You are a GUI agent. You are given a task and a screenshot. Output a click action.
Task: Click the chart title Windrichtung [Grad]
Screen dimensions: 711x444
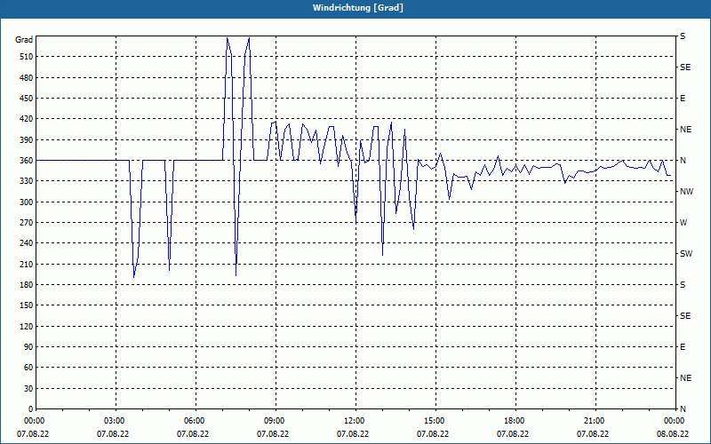[358, 8]
